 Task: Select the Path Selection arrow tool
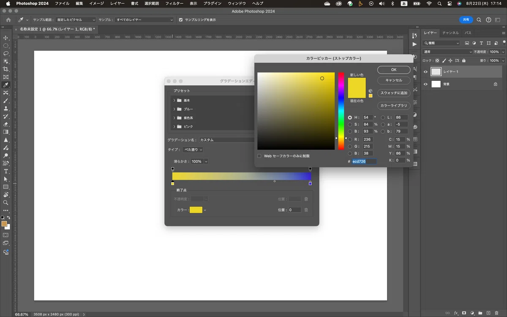[x=6, y=179]
